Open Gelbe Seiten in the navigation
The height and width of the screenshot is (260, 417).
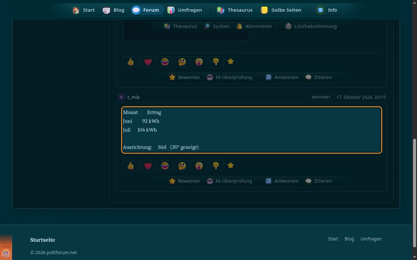pos(281,10)
